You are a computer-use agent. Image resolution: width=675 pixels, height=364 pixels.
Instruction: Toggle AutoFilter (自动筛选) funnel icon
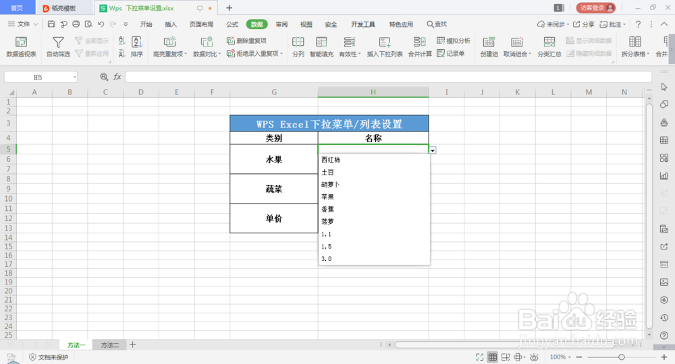click(58, 42)
